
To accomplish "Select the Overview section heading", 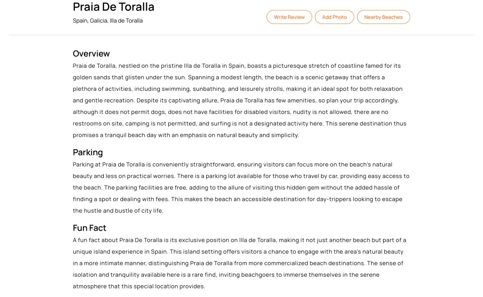I will (91, 54).
